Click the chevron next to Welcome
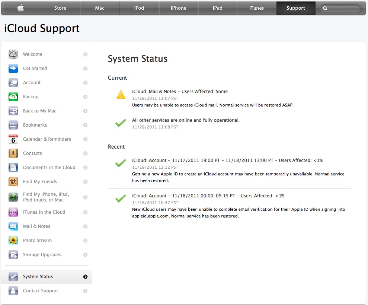The height and width of the screenshot is (305, 368). coord(86,54)
